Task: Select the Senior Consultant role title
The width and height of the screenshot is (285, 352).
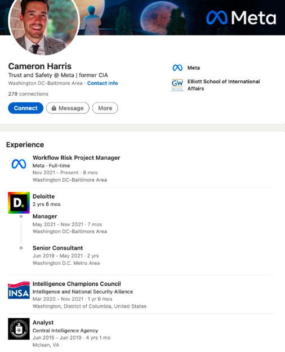Action: coord(57,248)
